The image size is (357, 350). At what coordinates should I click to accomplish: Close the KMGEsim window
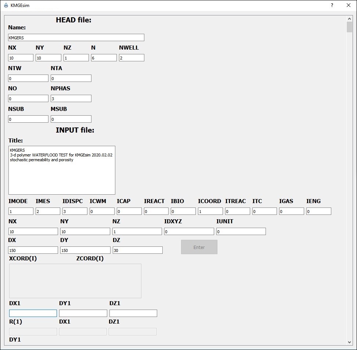tap(349, 6)
